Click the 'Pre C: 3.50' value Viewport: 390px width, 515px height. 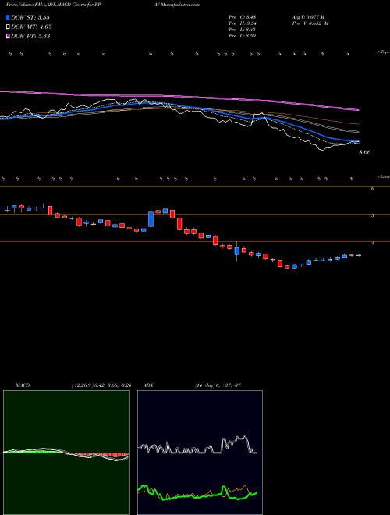(x=243, y=36)
